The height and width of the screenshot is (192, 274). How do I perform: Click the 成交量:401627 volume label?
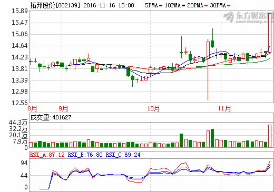51,117
